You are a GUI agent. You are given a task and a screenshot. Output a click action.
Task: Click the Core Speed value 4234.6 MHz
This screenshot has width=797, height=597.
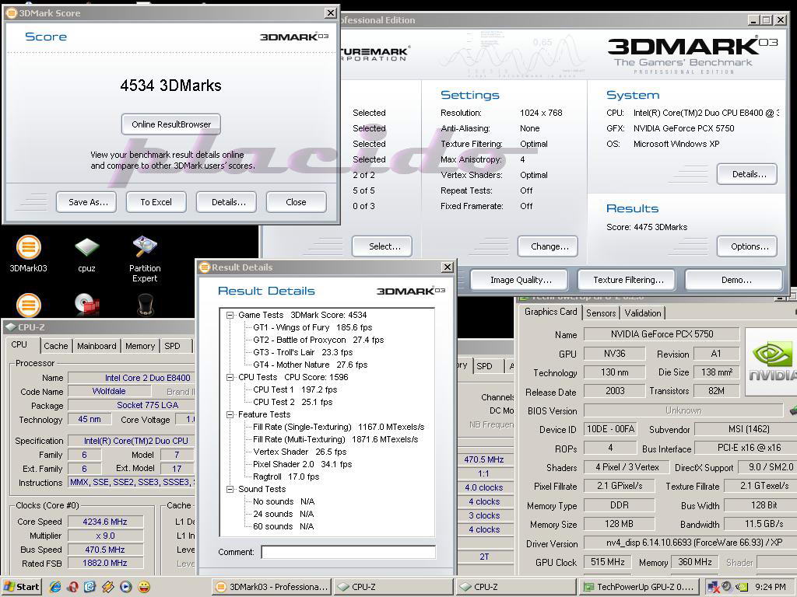click(x=105, y=522)
